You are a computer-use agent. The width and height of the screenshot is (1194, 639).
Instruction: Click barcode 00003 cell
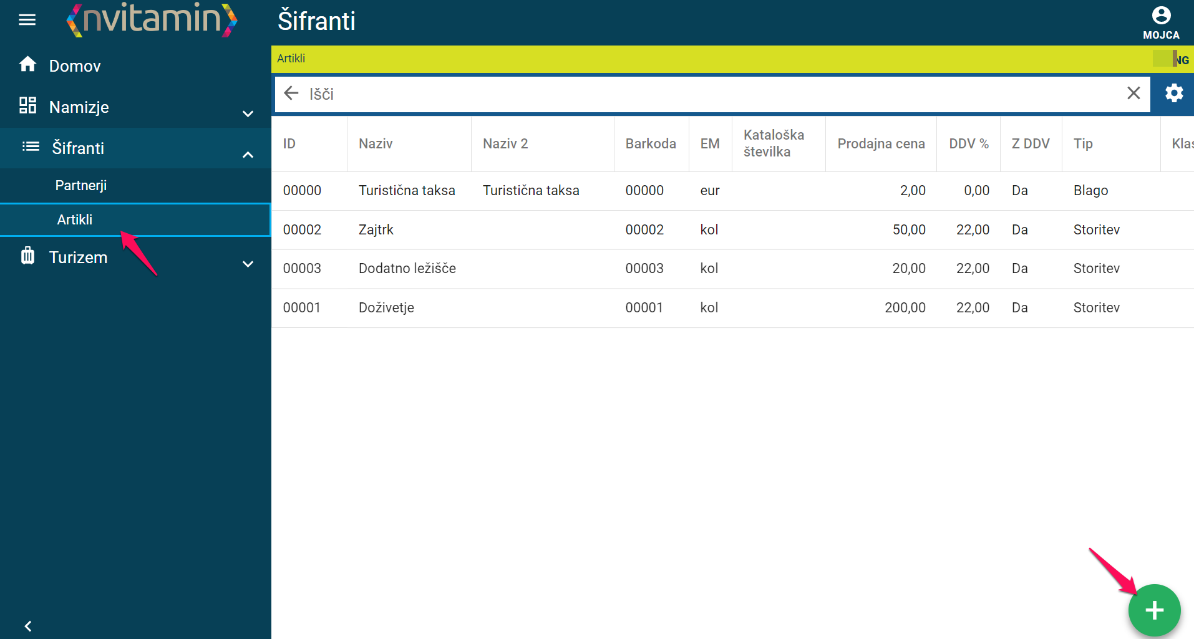(x=644, y=269)
